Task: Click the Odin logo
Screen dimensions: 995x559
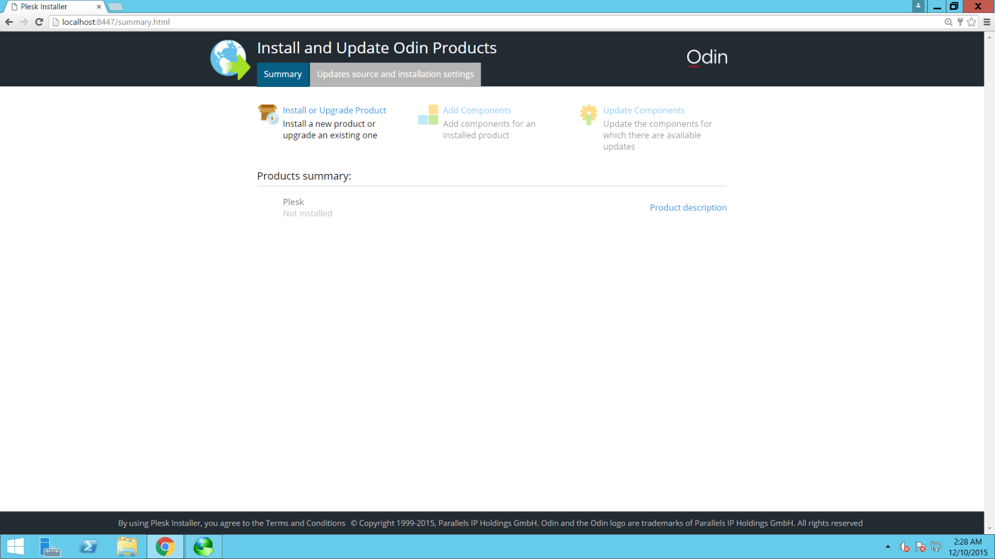Action: [x=707, y=57]
